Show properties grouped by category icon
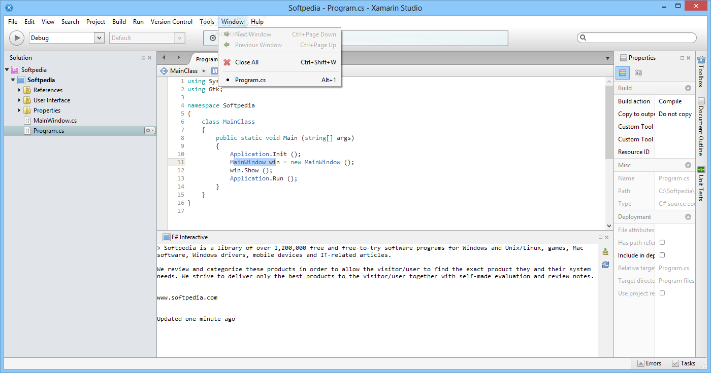711x373 pixels. click(x=623, y=73)
